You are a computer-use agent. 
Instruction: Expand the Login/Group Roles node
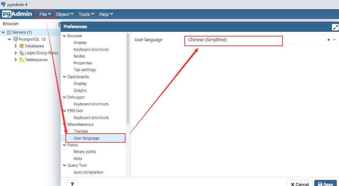pyautogui.click(x=15, y=53)
